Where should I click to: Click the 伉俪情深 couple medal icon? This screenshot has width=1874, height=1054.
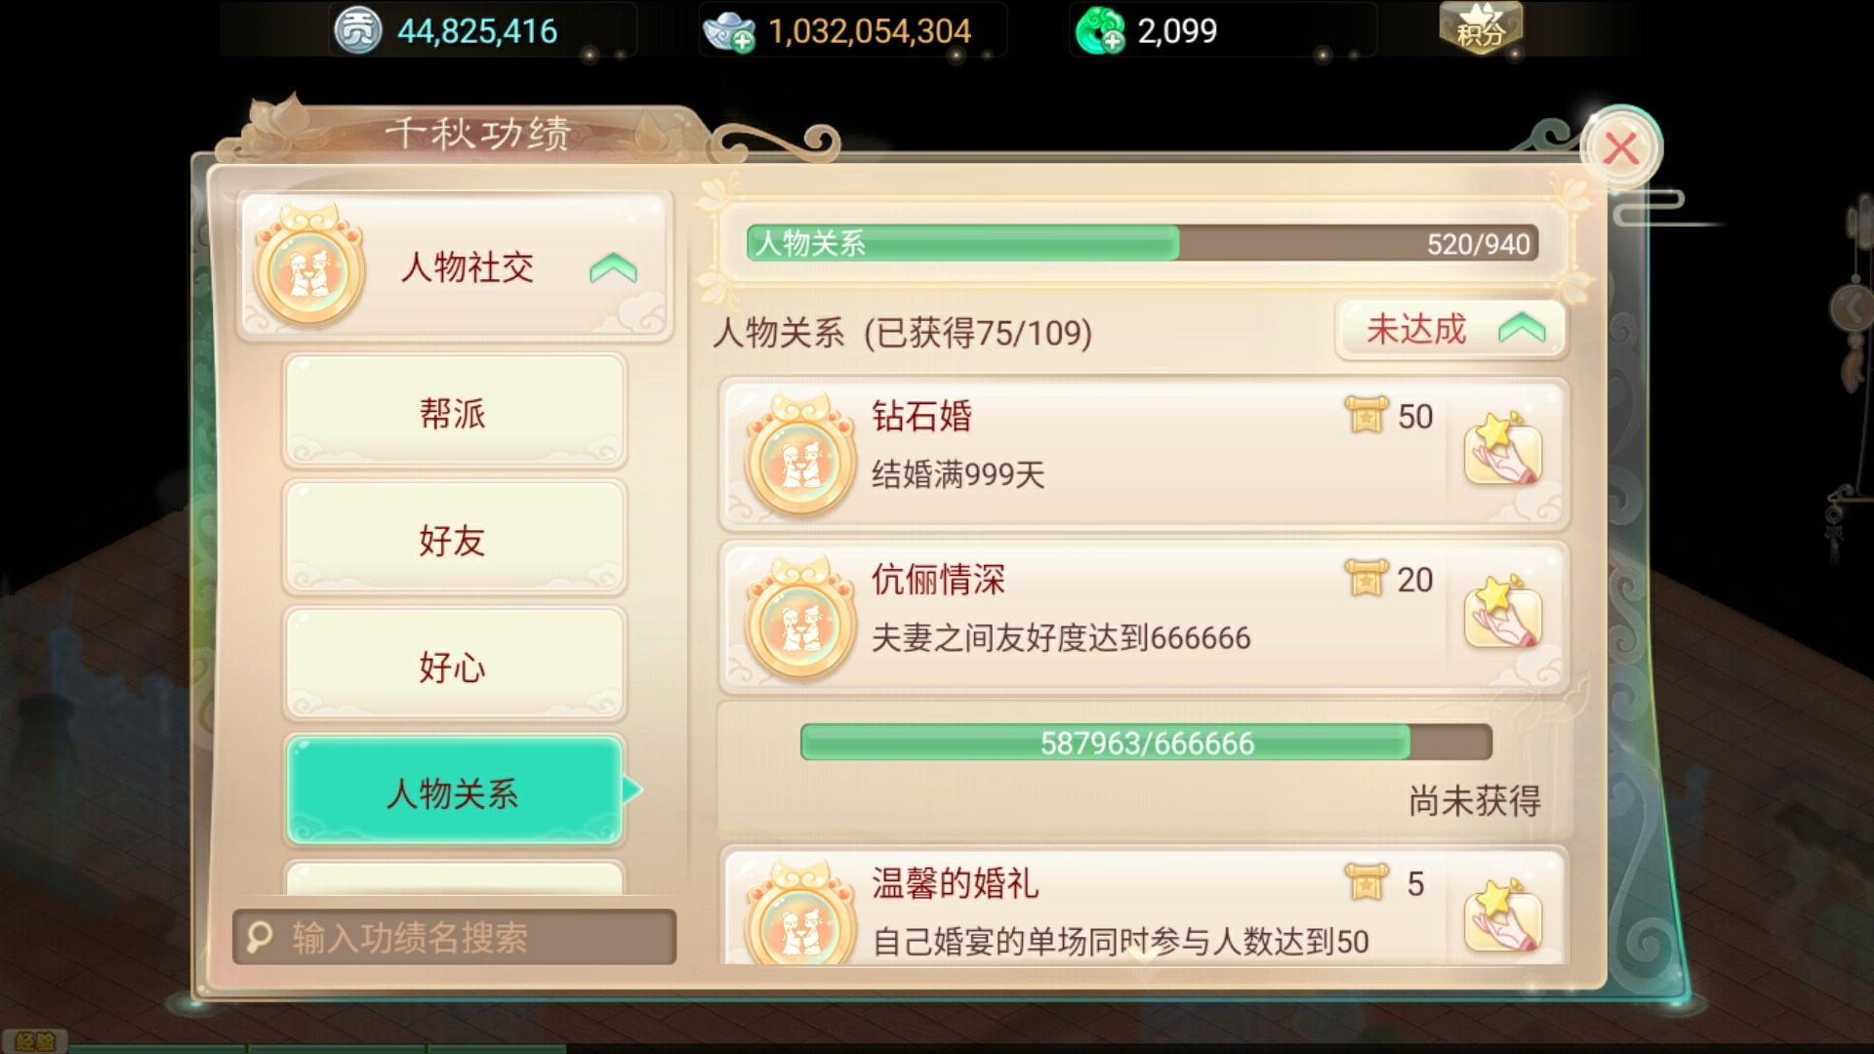pyautogui.click(x=799, y=620)
